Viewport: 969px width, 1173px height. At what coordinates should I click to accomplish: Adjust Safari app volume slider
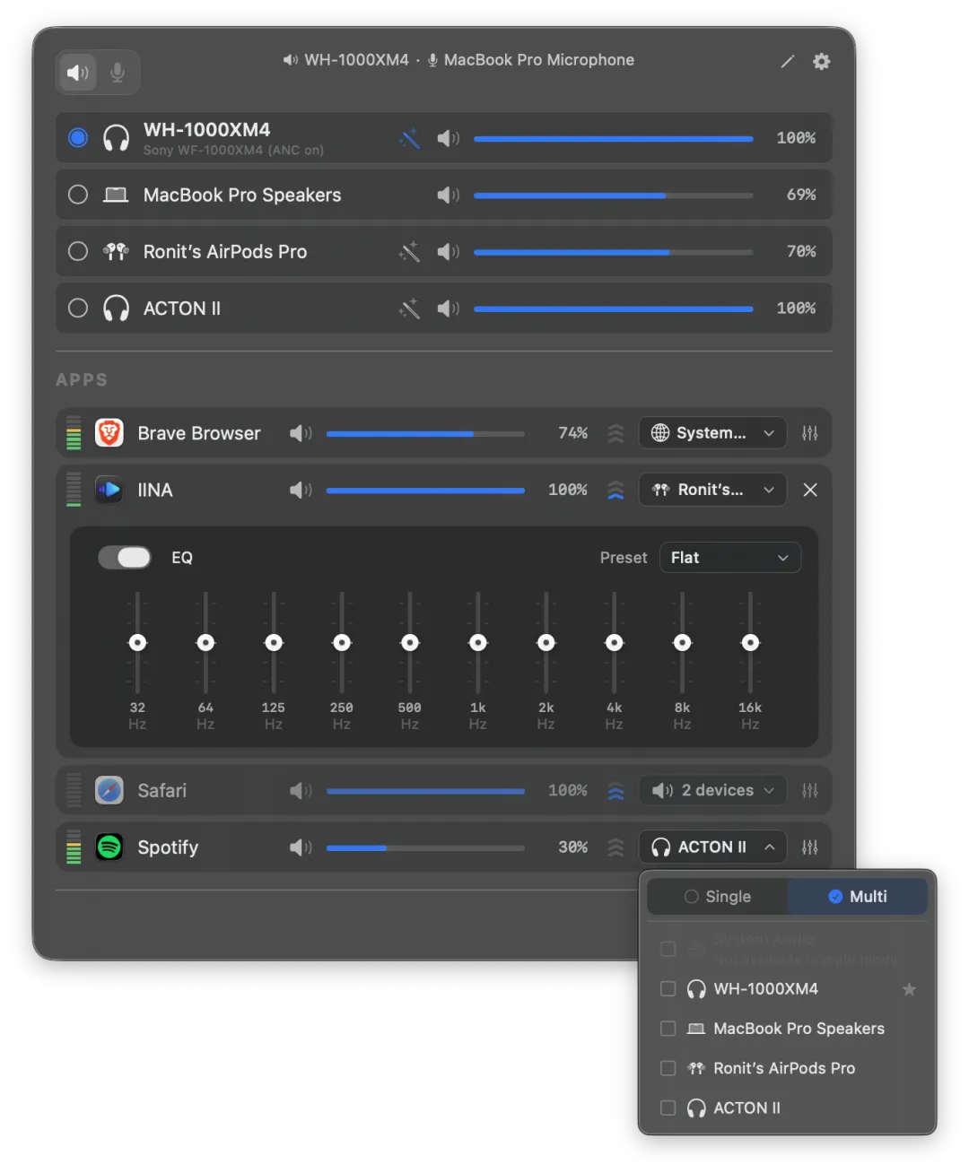point(425,790)
